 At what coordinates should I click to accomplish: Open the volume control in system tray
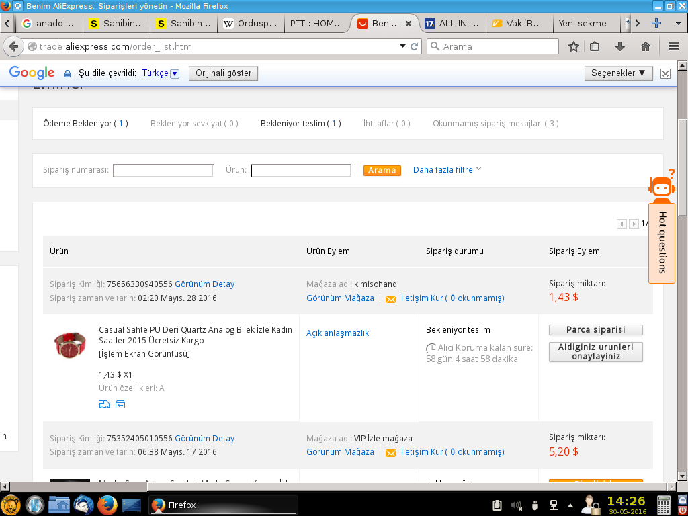coord(517,505)
